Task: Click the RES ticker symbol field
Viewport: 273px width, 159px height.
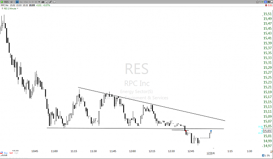Action: click(x=6, y=2)
